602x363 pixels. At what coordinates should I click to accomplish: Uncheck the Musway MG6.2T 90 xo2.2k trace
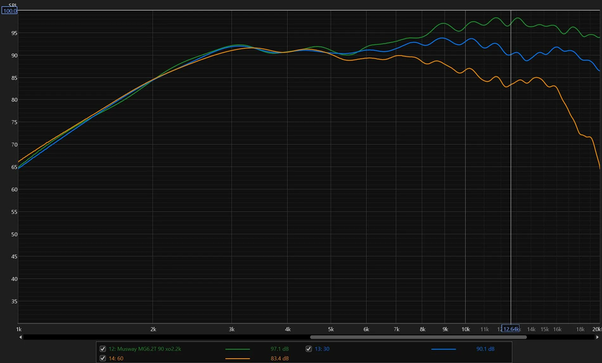click(x=103, y=349)
